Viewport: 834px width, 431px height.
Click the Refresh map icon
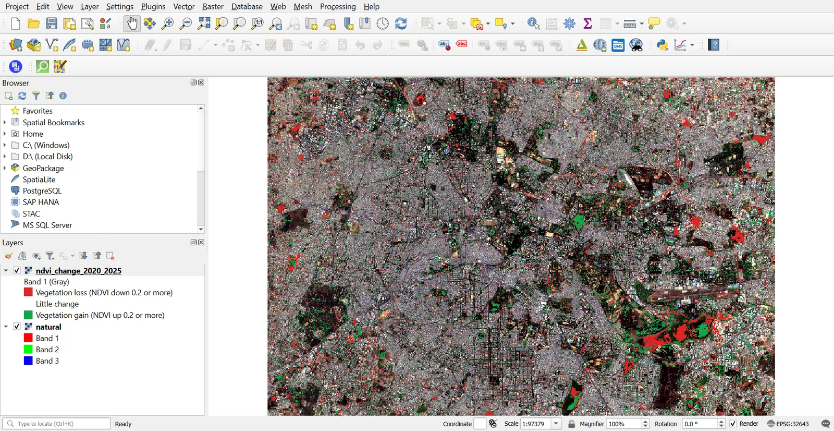[x=401, y=23]
